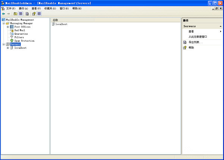Screen dimensions: 224x160
Task: Open the 查看(V) menu
Action: (36, 9)
